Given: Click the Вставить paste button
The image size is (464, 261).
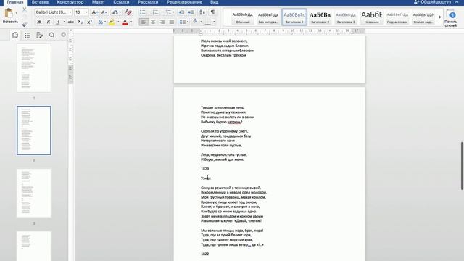Looking at the screenshot, I should tap(10, 16).
